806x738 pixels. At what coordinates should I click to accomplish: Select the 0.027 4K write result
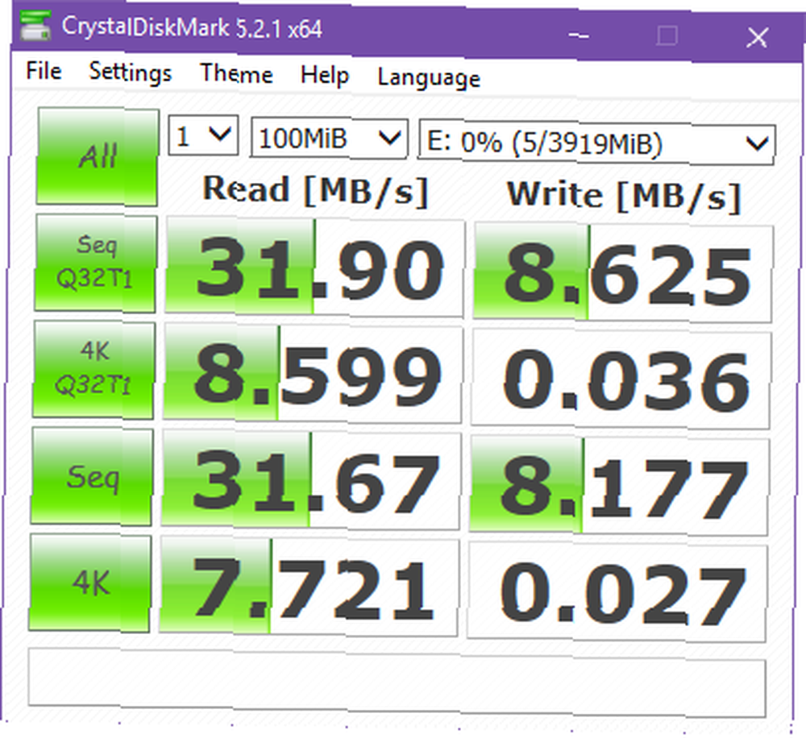click(x=617, y=593)
